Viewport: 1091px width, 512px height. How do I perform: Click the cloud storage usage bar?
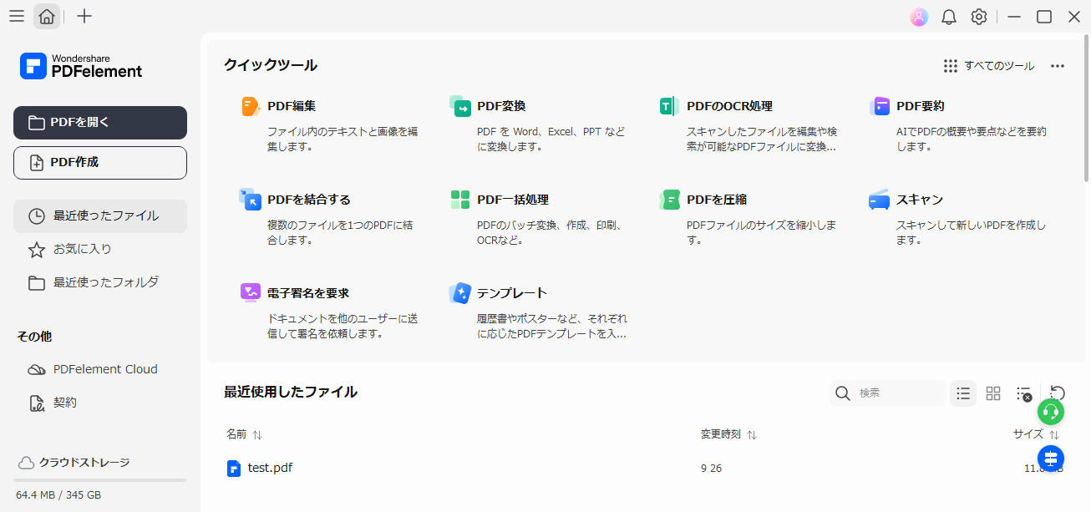[100, 480]
